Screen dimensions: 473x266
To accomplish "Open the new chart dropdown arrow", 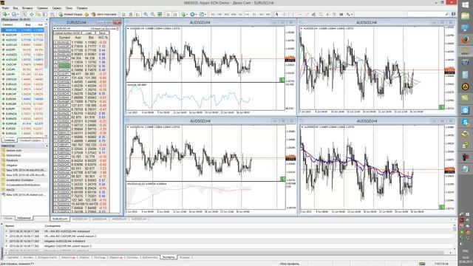I will pyautogui.click(x=9, y=14).
